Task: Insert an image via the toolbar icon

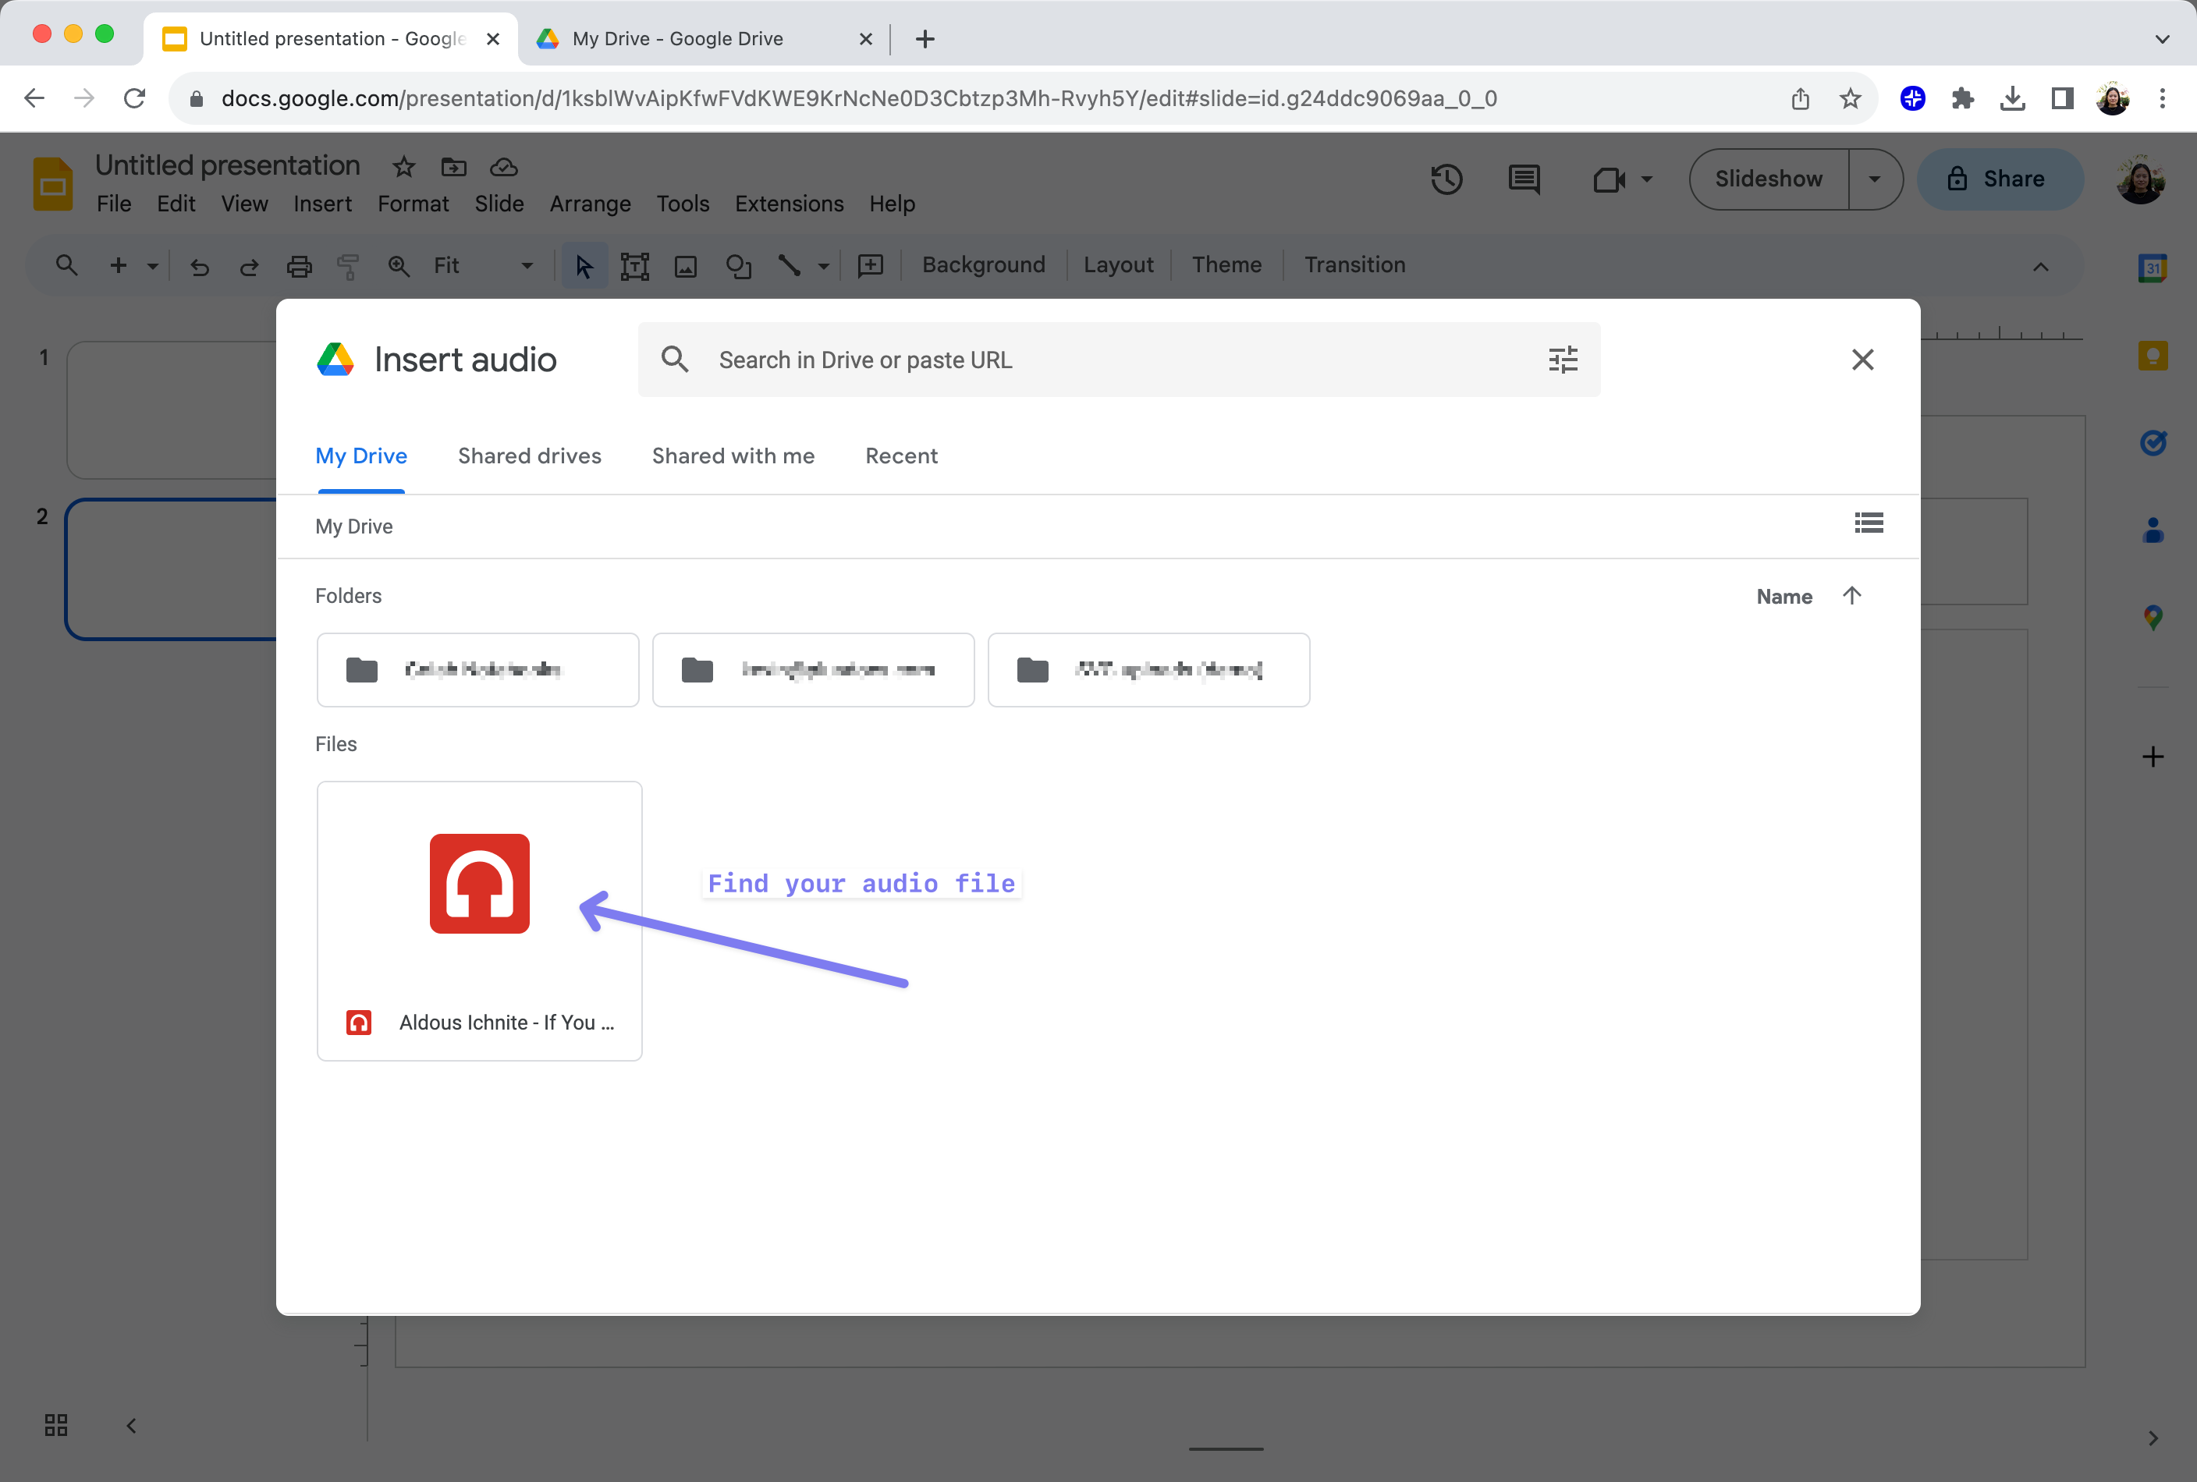Action: pos(687,265)
